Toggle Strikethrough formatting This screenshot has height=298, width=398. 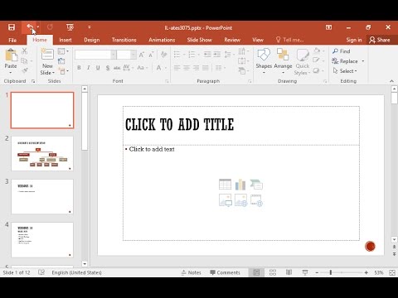[x=117, y=68]
